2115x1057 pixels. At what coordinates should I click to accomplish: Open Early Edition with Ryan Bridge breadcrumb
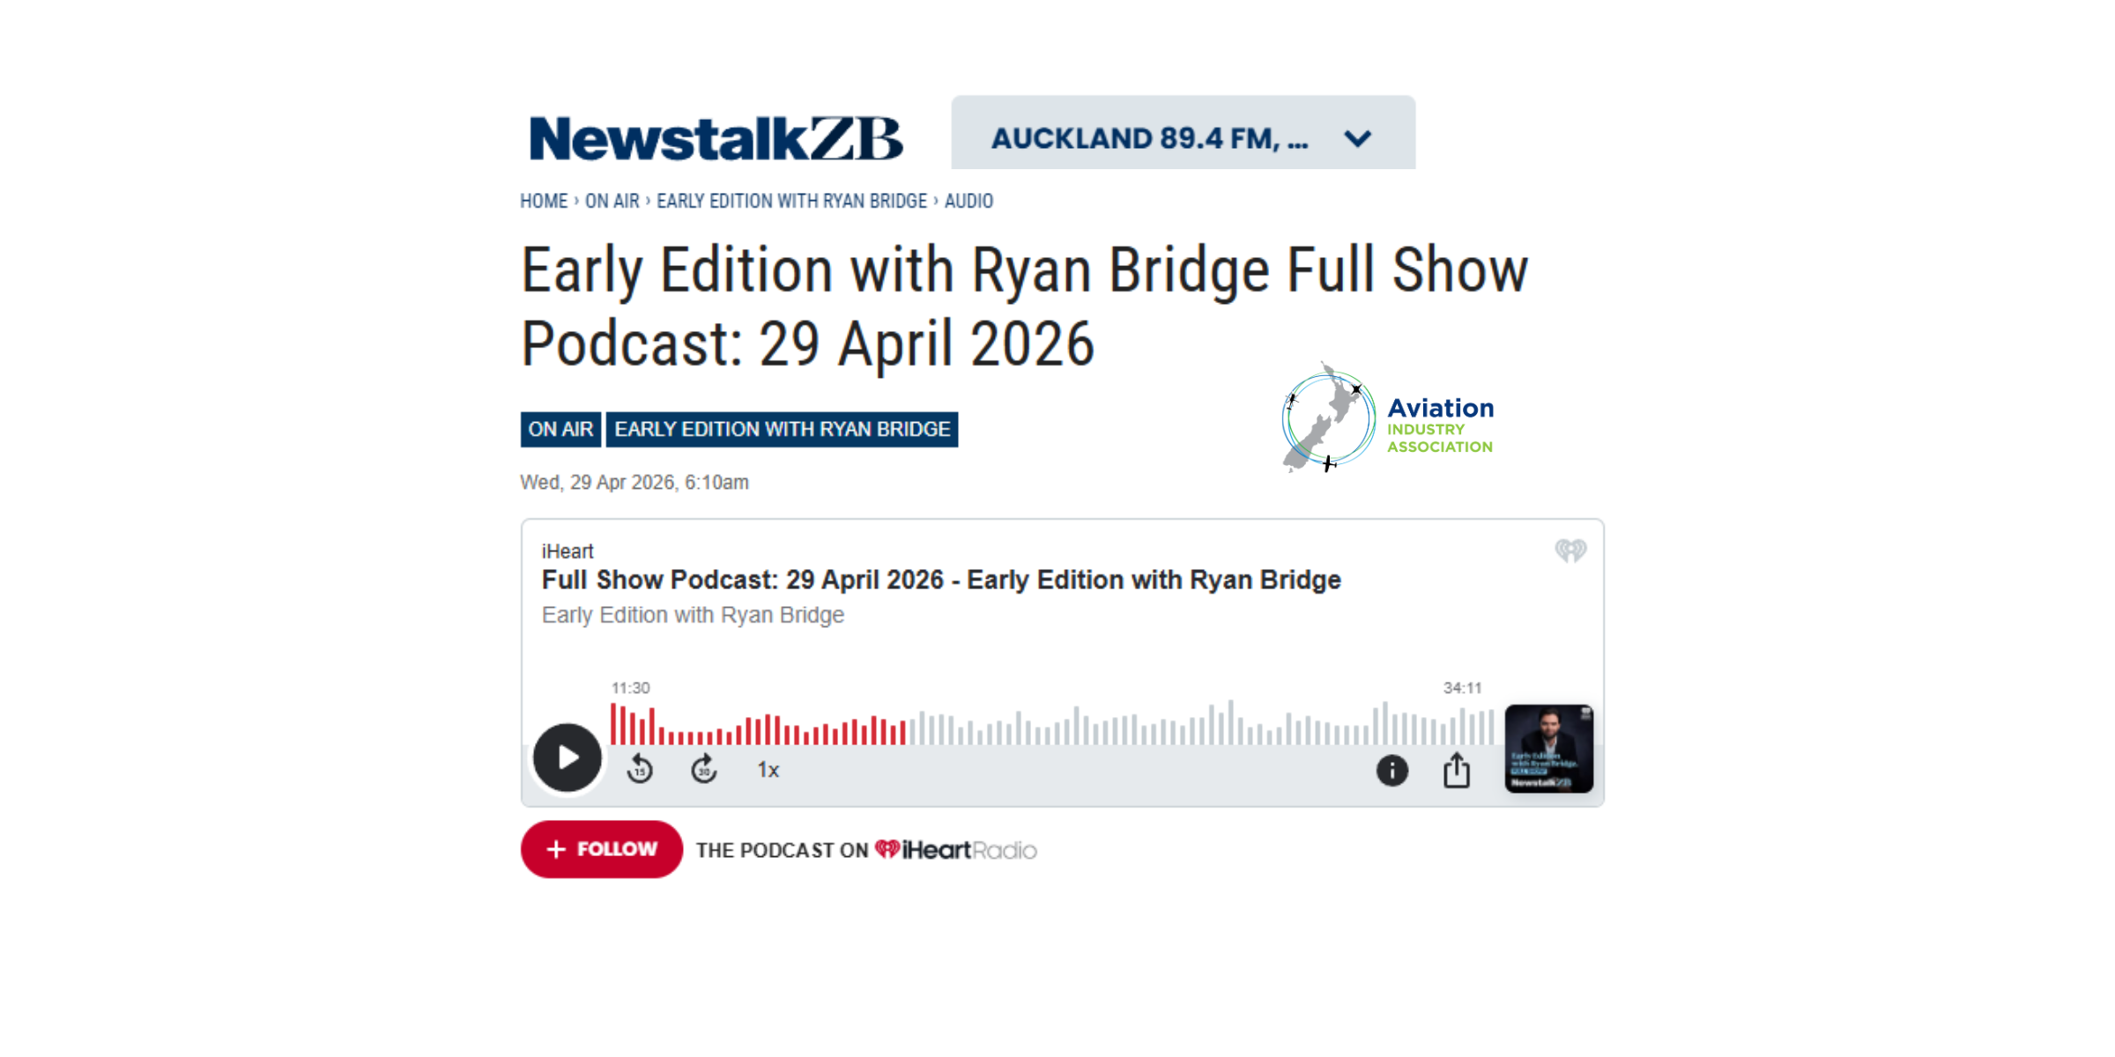click(x=791, y=202)
